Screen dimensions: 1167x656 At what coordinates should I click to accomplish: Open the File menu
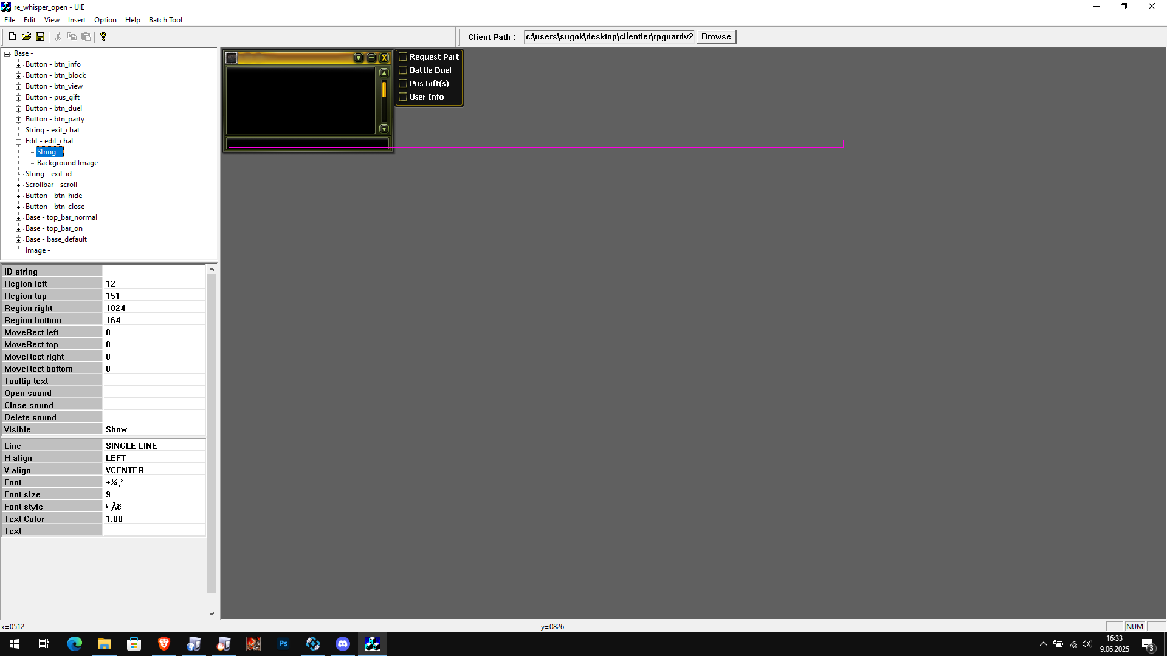pos(10,20)
